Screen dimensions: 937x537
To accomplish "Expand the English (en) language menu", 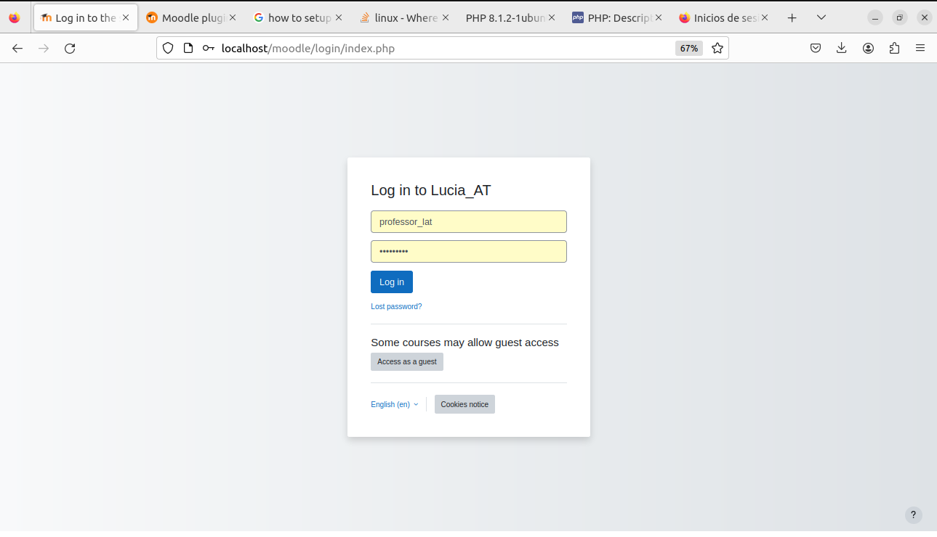I will click(x=394, y=404).
